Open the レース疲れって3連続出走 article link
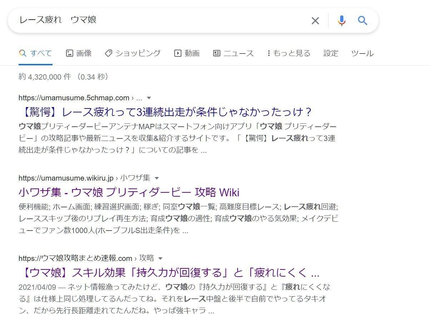This screenshot has width=430, height=318. coord(165,112)
